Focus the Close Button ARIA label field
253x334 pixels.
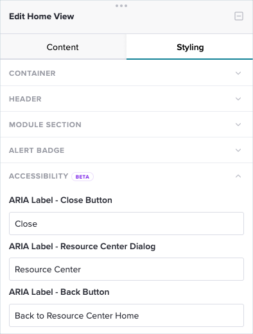pyautogui.click(x=126, y=224)
